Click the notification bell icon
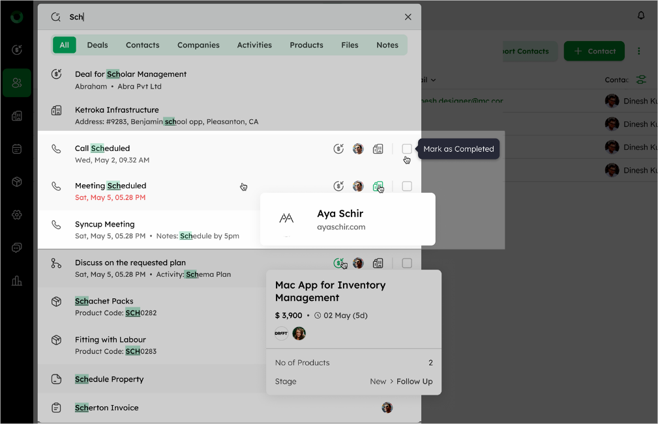Viewport: 658px width, 424px height. (641, 16)
